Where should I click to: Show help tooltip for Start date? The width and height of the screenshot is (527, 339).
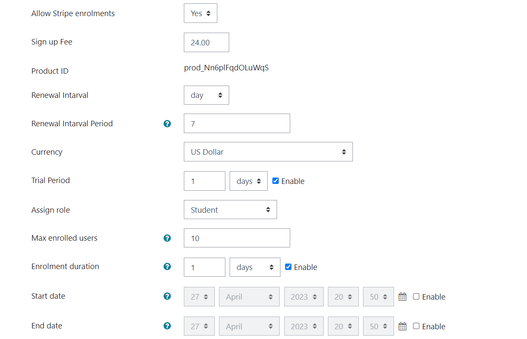click(167, 296)
